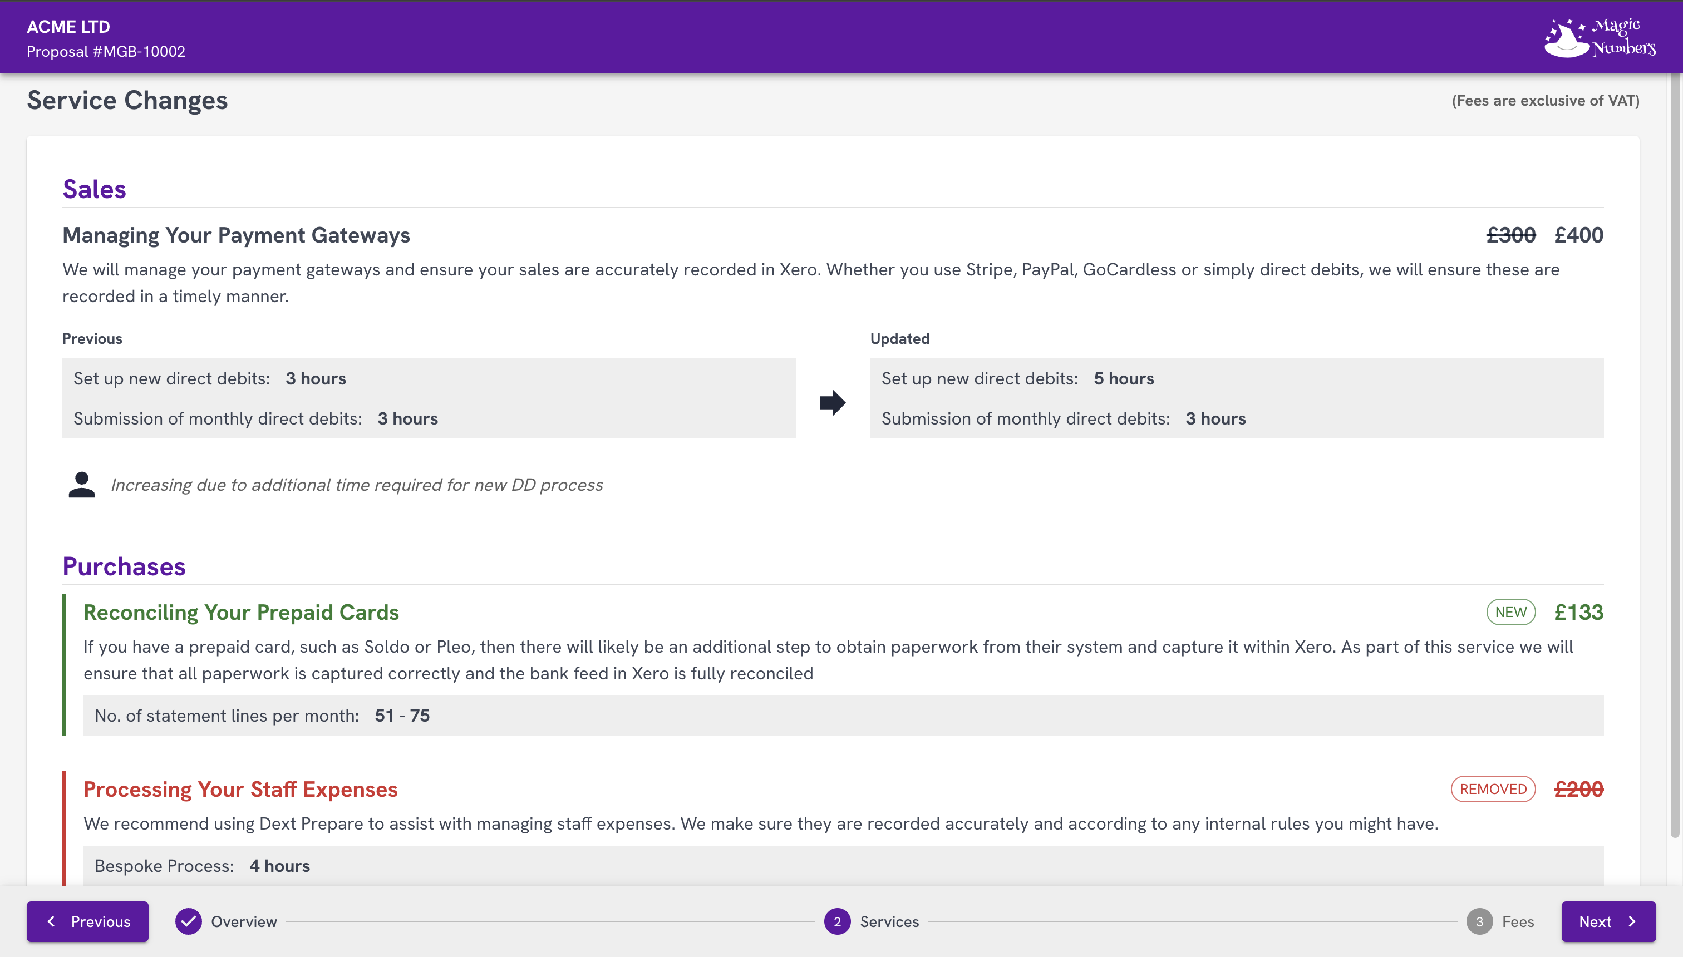Image resolution: width=1683 pixels, height=957 pixels.
Task: Click the arrow icon between Previous and Updated
Action: pos(832,402)
